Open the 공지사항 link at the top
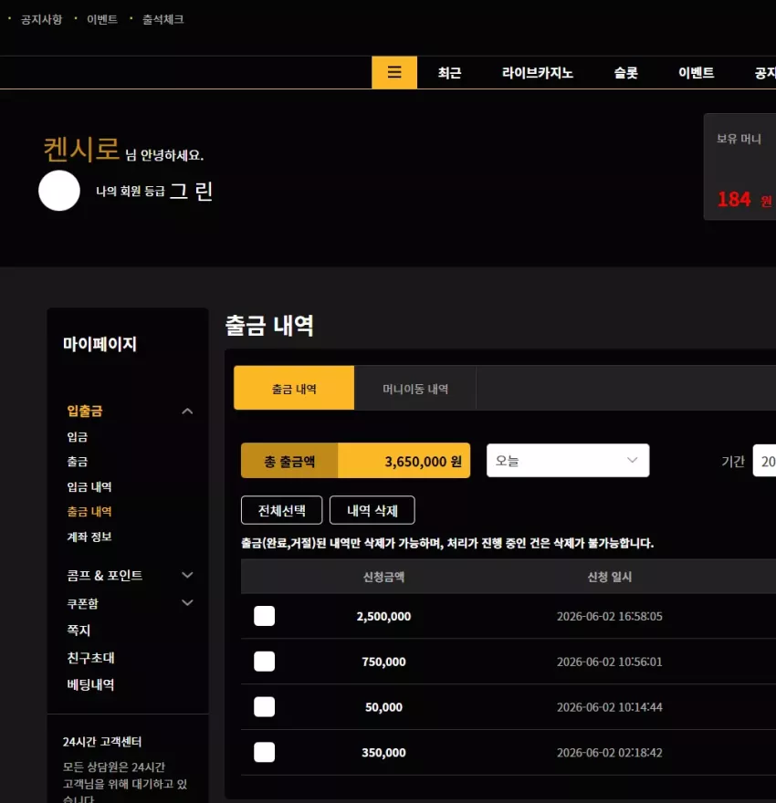The image size is (776, 803). (x=41, y=19)
